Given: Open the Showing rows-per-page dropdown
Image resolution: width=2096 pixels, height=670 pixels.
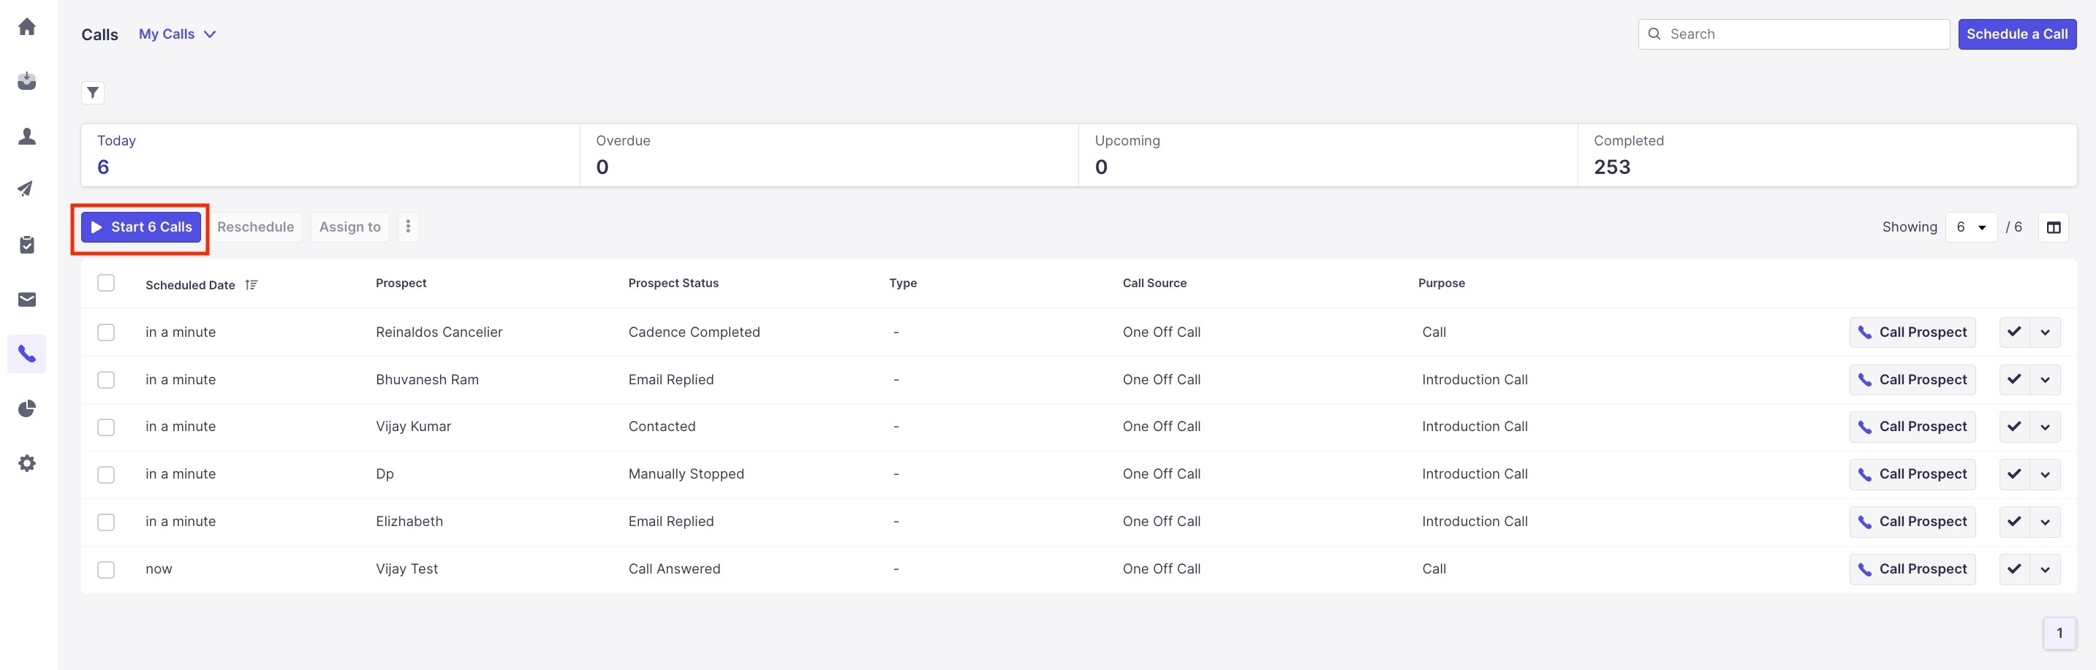Looking at the screenshot, I should point(1971,228).
